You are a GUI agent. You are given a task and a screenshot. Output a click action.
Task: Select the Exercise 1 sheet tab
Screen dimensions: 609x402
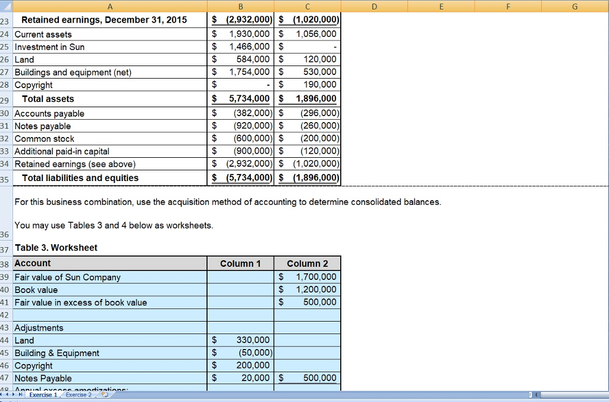[x=43, y=394]
